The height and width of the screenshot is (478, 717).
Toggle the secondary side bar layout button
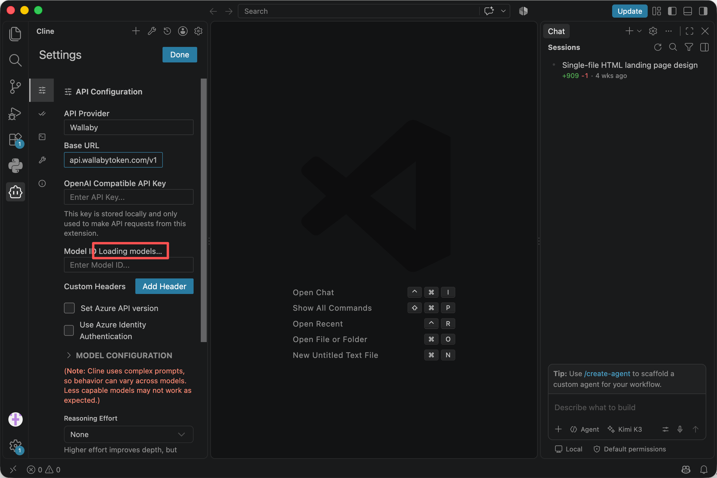click(x=703, y=11)
